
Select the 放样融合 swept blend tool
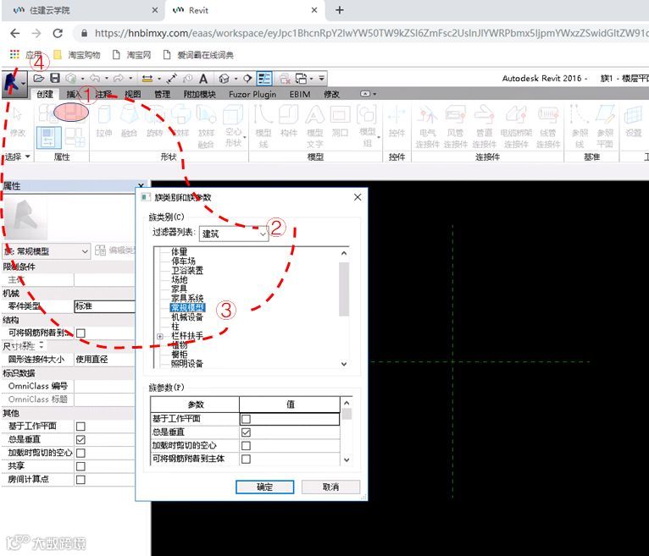(x=206, y=126)
